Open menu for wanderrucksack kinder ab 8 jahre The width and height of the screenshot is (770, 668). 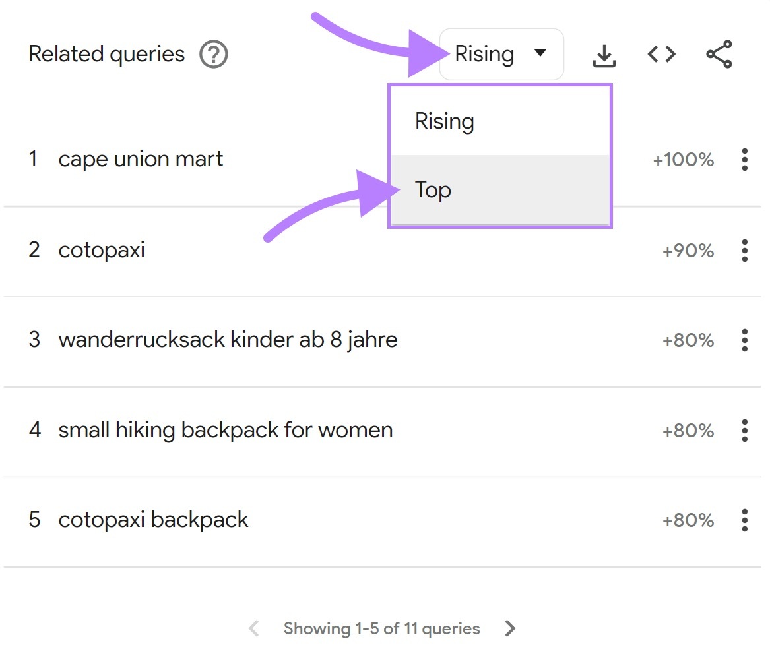[744, 340]
